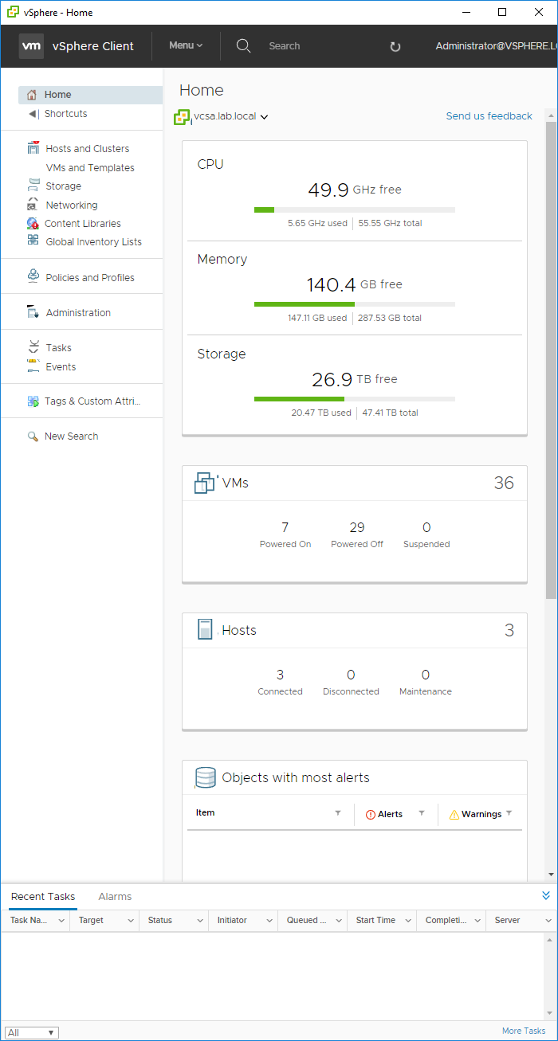Click the CPU usage progress bar
This screenshot has height=1041, width=558.
tap(355, 209)
